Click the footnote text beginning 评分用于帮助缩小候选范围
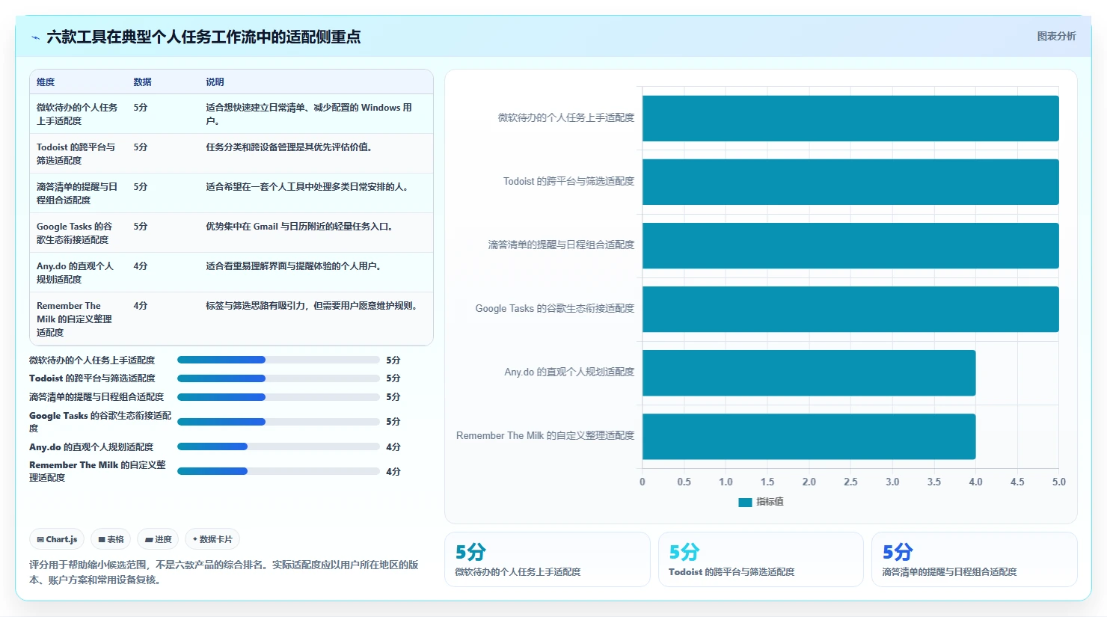Viewport: 1107px width, 617px height. coord(224,572)
